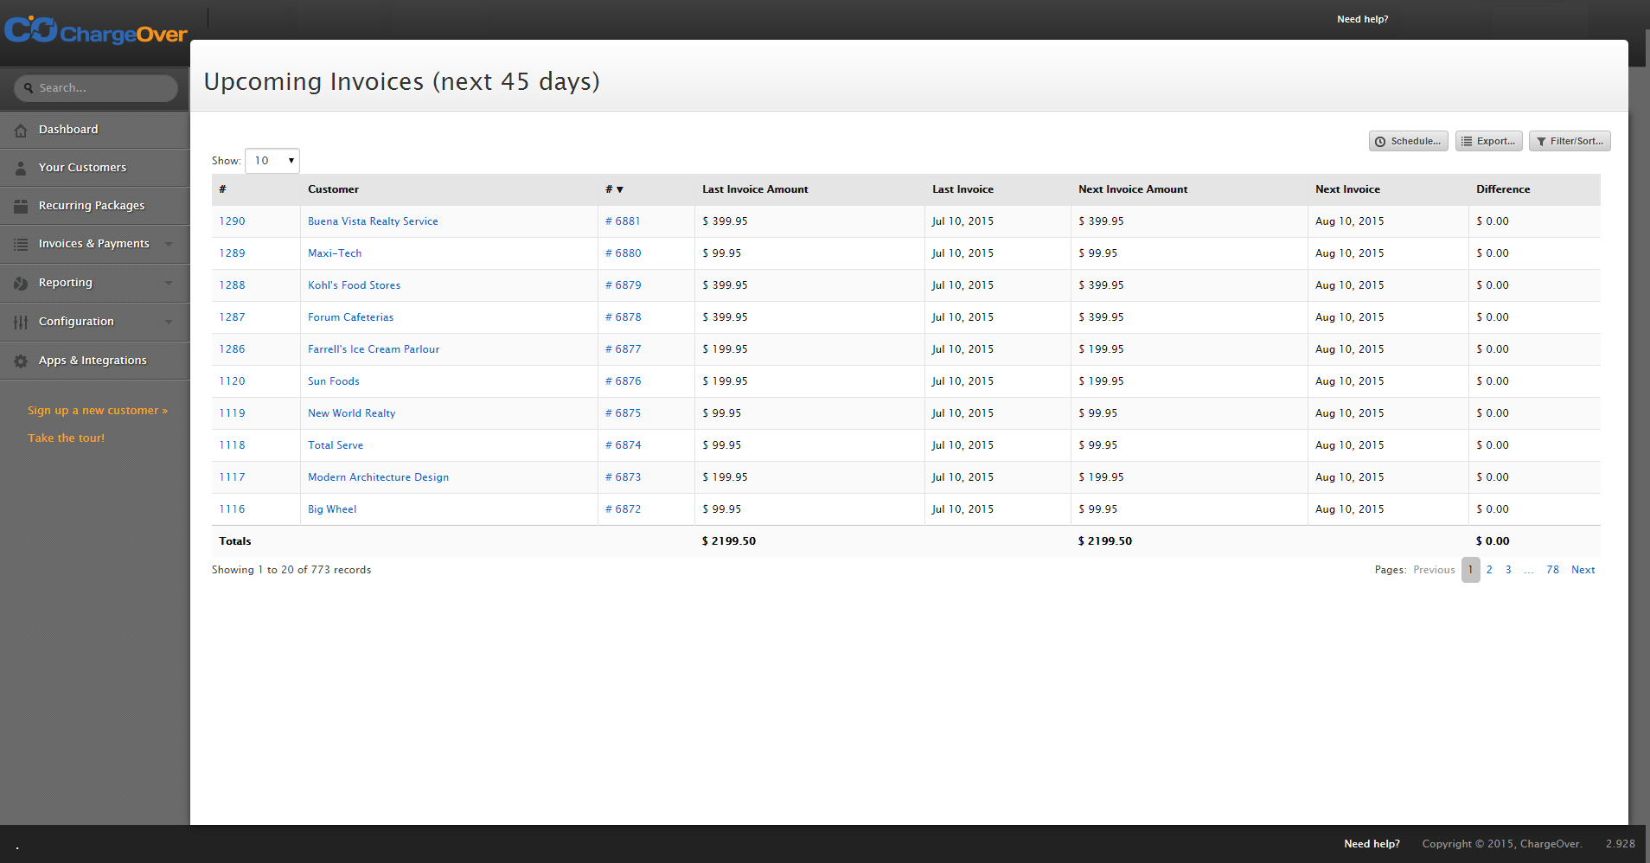
Task: Click the sidebar Search field
Action: pos(95,88)
